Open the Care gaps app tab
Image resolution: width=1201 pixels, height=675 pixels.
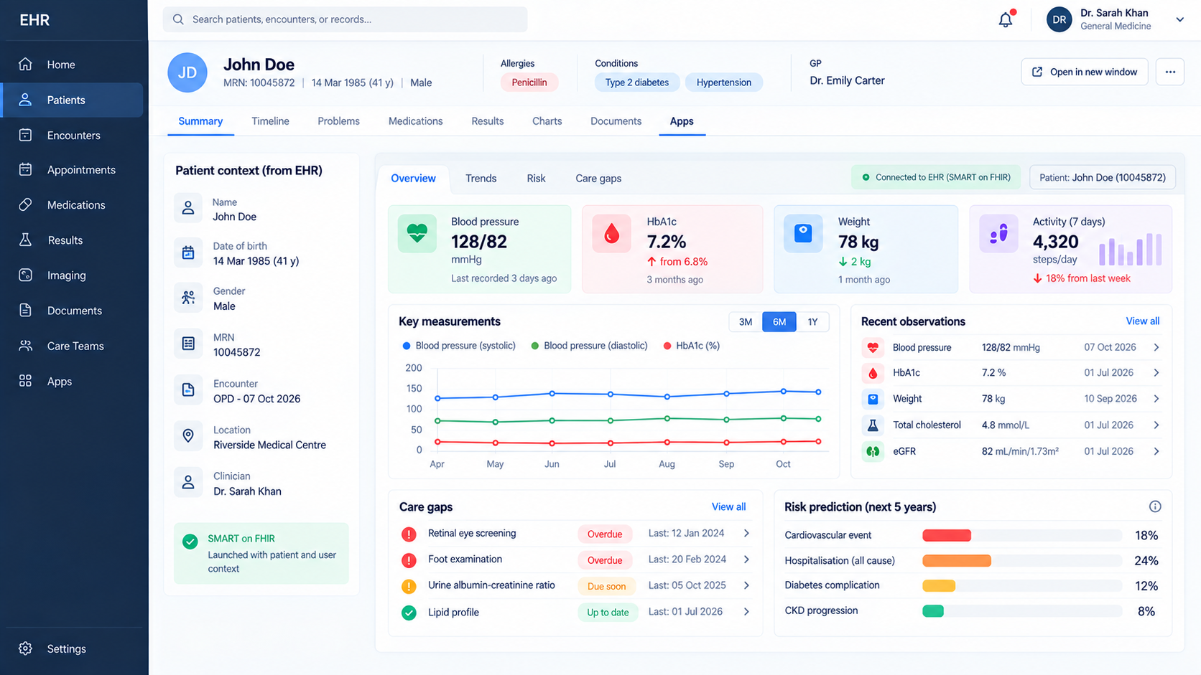(598, 179)
